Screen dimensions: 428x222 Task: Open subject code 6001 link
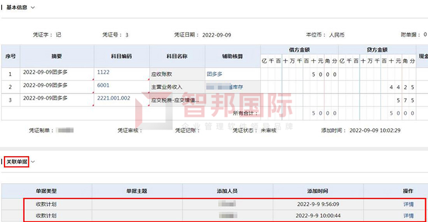103,85
